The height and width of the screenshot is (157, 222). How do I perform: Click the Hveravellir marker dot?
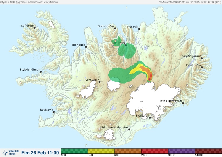coord(99,82)
